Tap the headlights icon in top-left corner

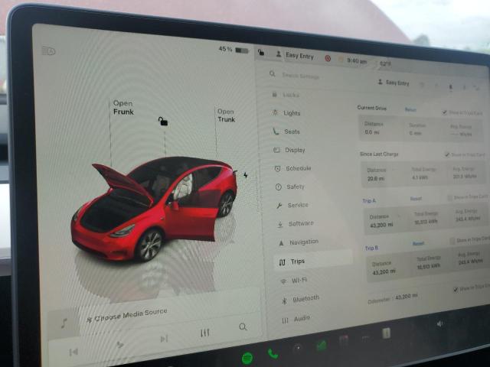point(49,51)
